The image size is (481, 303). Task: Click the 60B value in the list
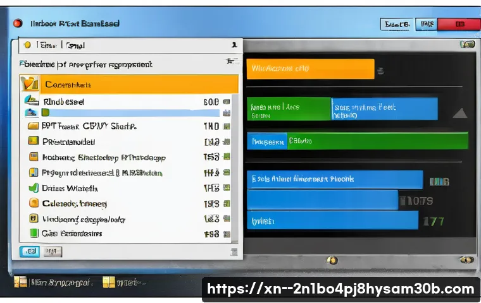(x=211, y=102)
